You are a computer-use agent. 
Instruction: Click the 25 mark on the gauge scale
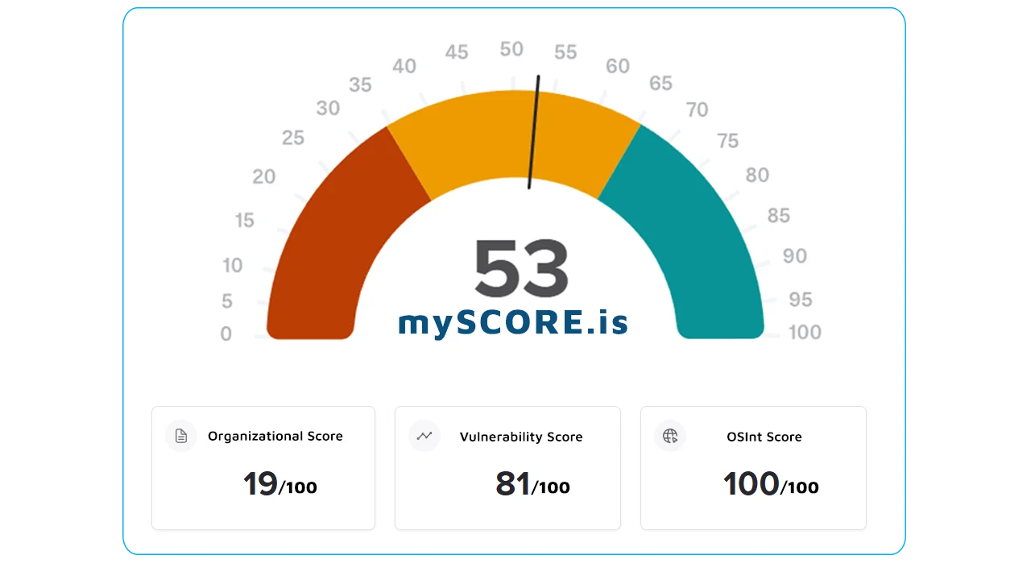point(293,138)
